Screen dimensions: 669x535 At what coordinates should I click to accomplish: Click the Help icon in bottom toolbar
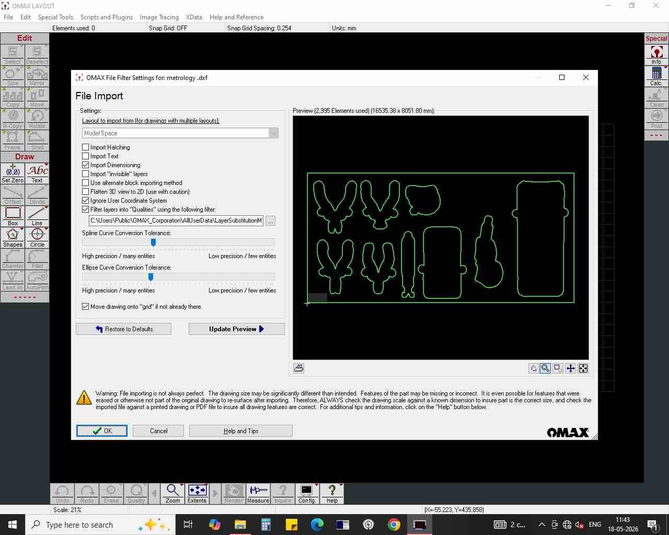point(332,494)
